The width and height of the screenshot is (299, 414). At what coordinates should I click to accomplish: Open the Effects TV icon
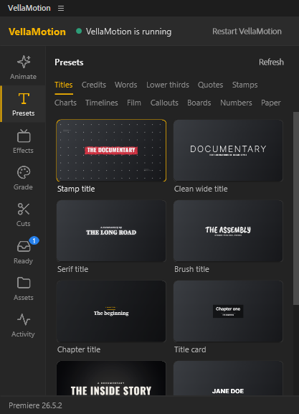[x=24, y=136]
